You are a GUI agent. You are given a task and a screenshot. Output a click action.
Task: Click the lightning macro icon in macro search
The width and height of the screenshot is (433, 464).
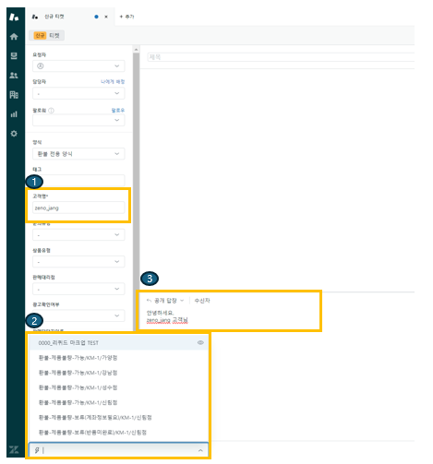point(37,450)
